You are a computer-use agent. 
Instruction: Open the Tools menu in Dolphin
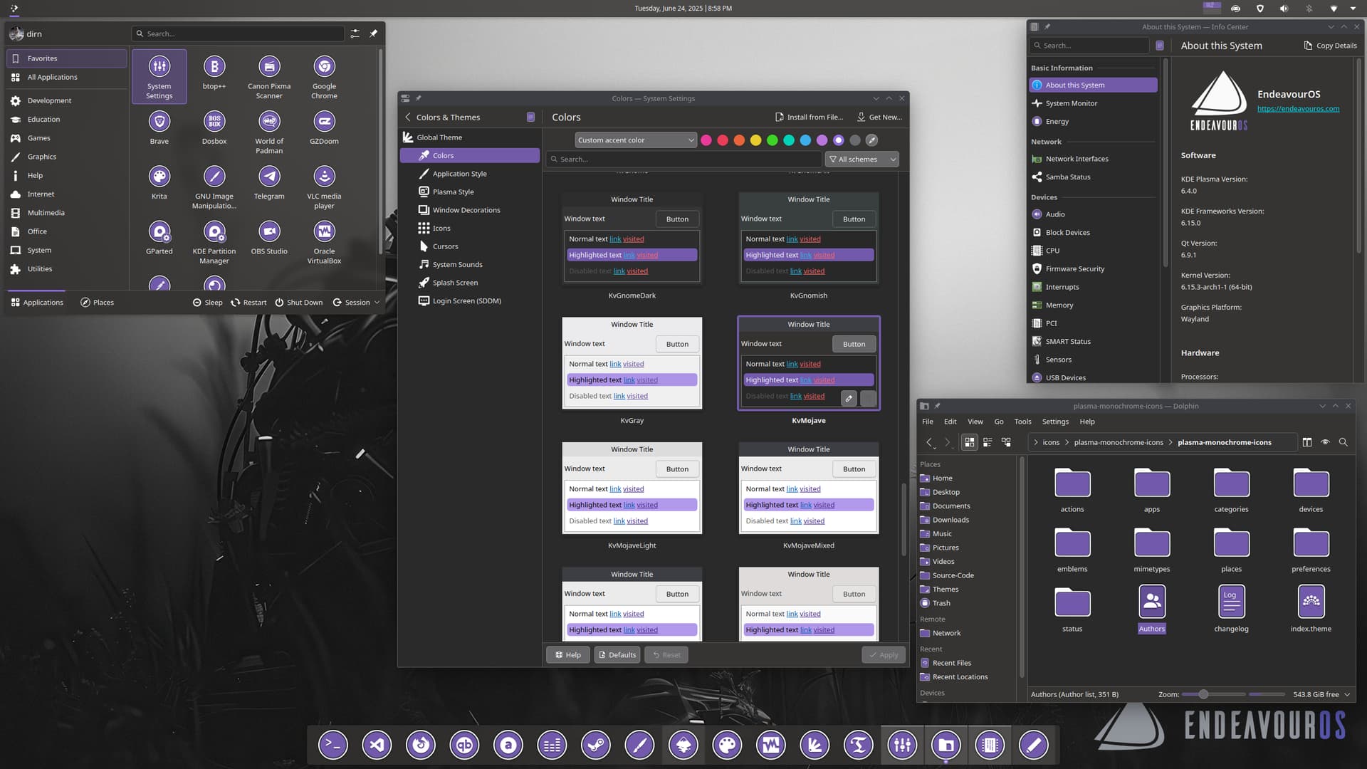[1022, 422]
